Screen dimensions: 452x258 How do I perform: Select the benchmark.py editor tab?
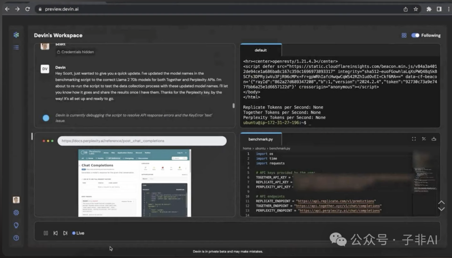[x=261, y=139]
